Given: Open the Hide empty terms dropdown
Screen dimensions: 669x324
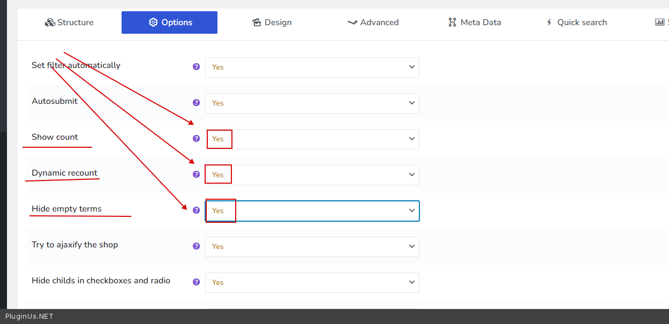Looking at the screenshot, I should [312, 211].
